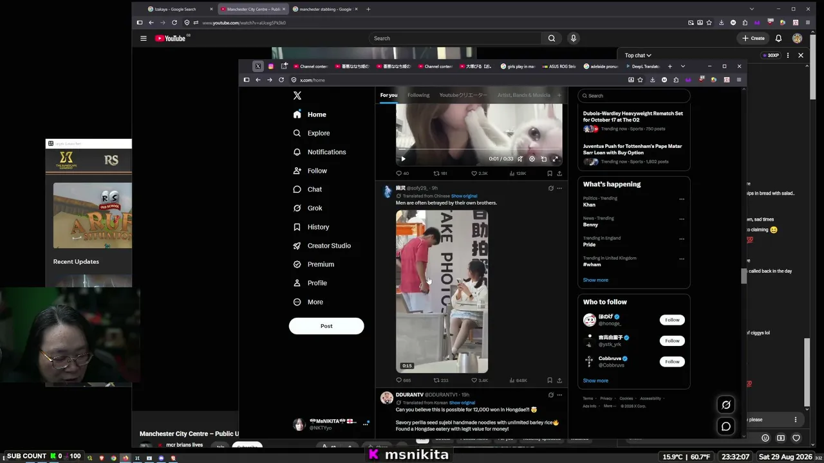Open Explore in the X sidebar
The height and width of the screenshot is (463, 824).
pyautogui.click(x=312, y=133)
